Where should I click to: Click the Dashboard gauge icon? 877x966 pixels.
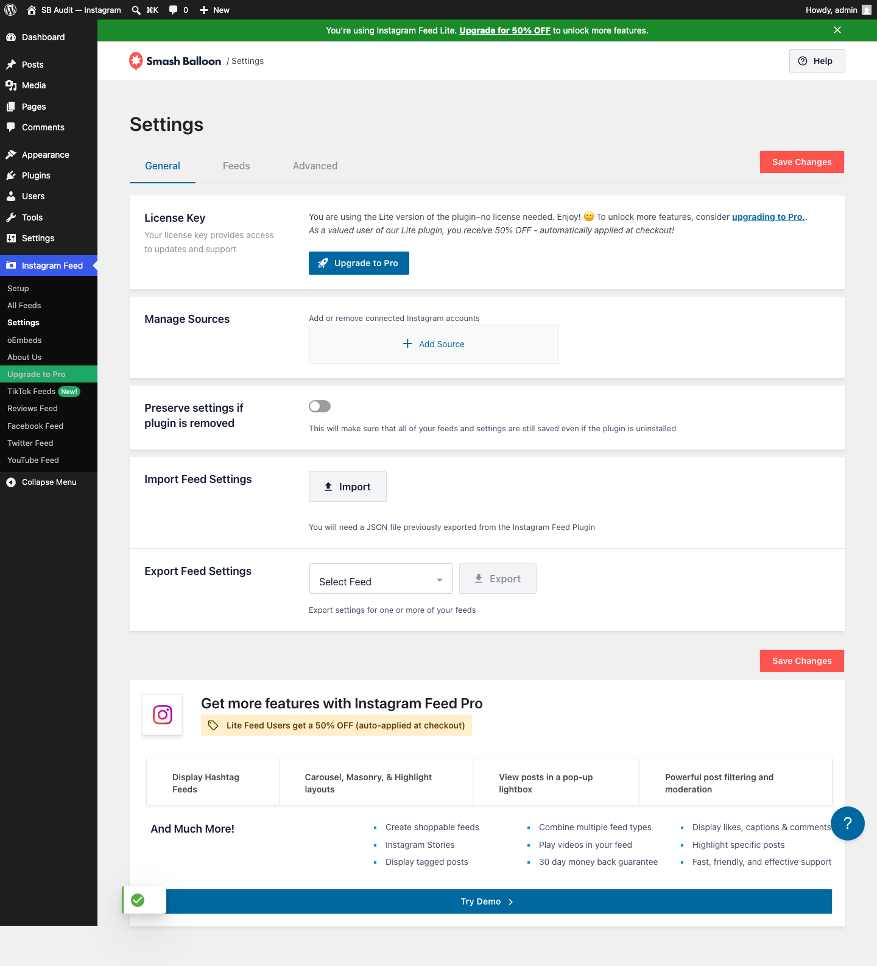[11, 37]
